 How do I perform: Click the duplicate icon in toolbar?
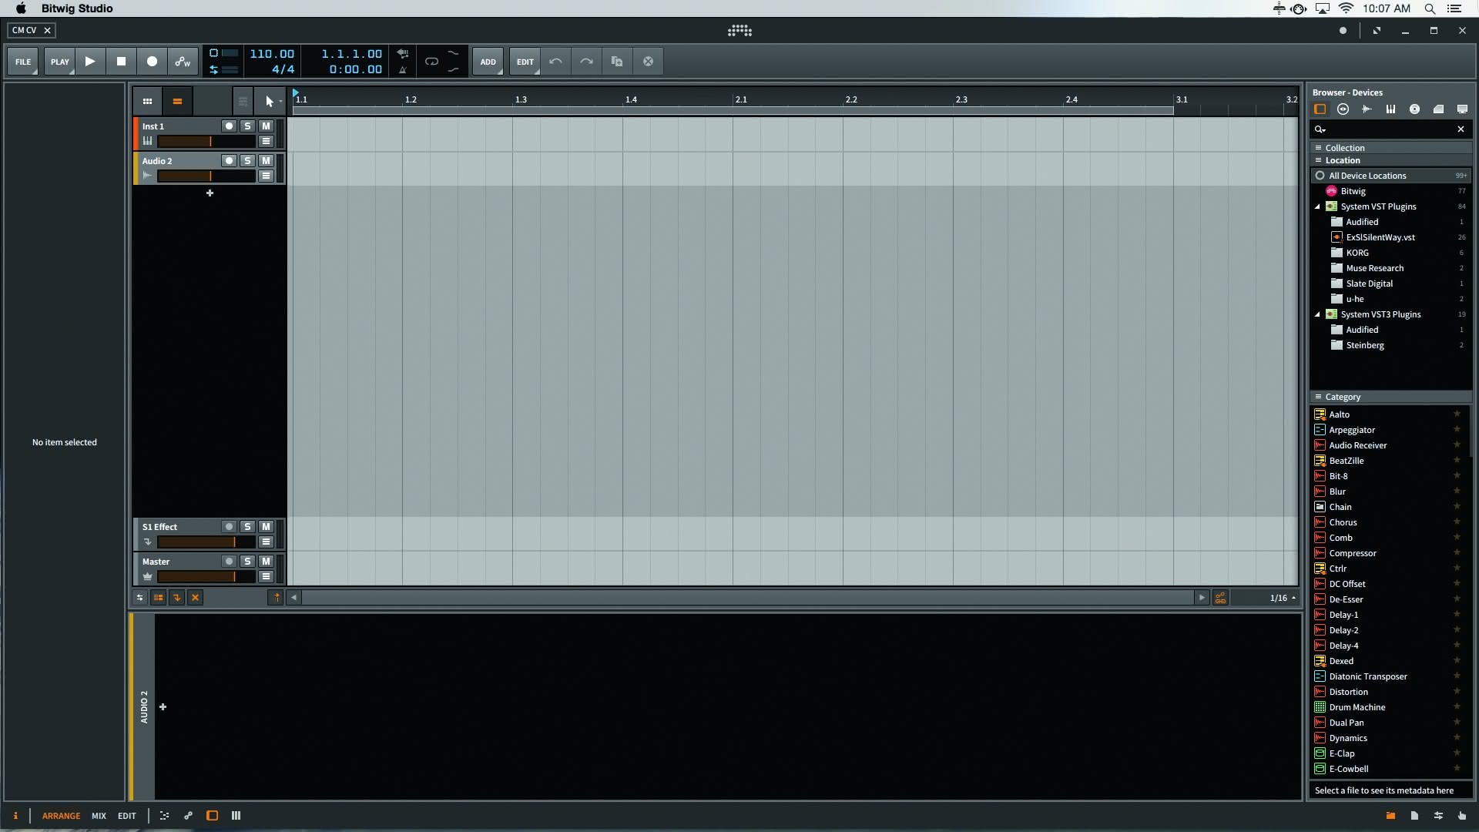click(617, 62)
